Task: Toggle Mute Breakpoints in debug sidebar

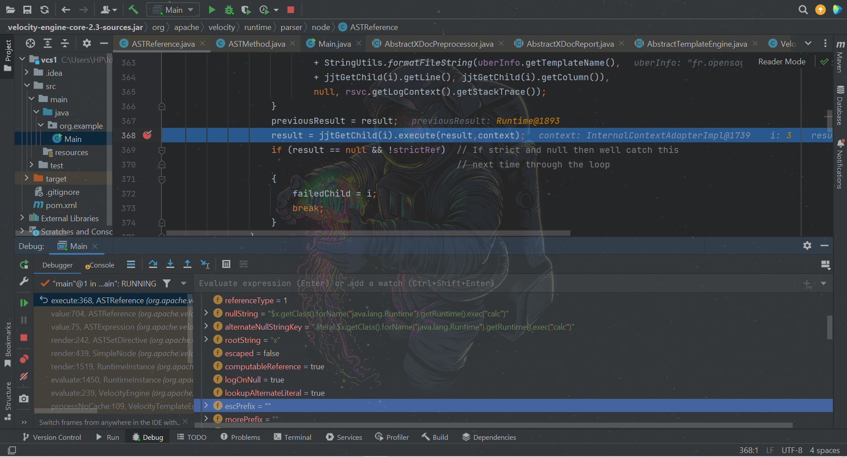Action: [x=24, y=376]
